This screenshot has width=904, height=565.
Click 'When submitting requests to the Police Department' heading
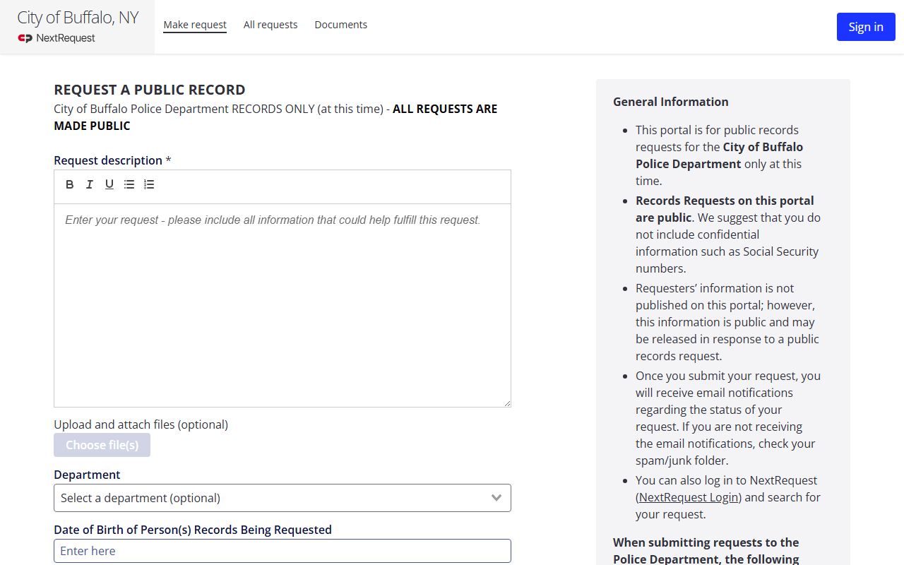(x=706, y=551)
